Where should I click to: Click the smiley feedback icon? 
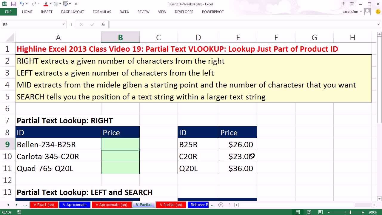coord(378,12)
